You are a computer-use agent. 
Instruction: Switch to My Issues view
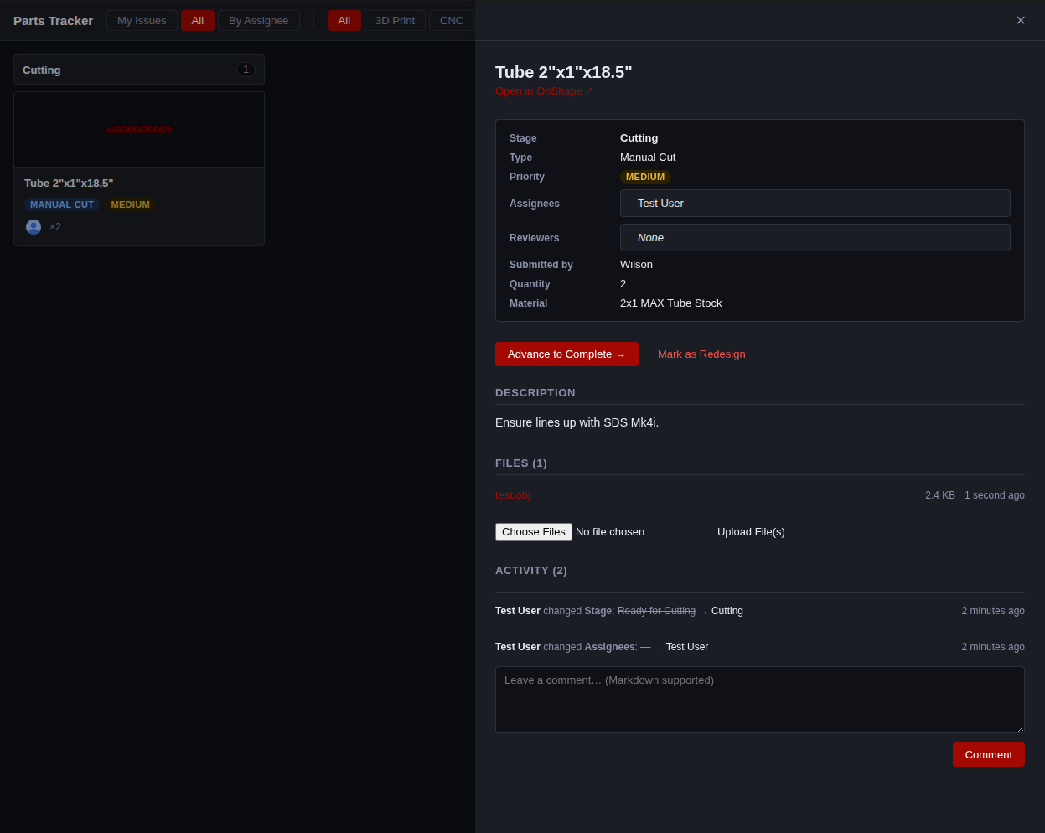pyautogui.click(x=142, y=20)
